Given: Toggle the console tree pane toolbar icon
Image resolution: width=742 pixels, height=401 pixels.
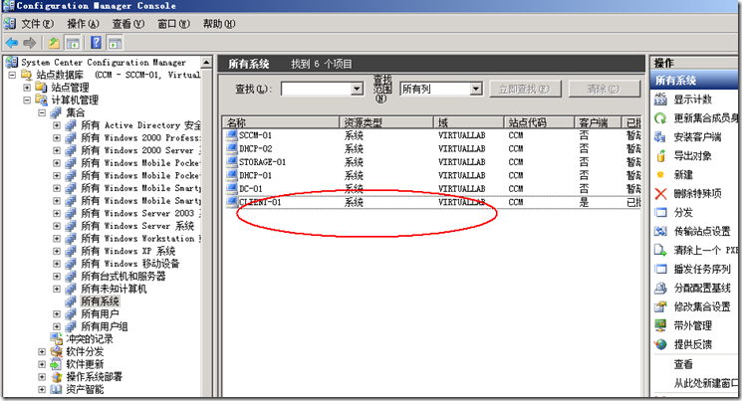Looking at the screenshot, I should point(73,43).
